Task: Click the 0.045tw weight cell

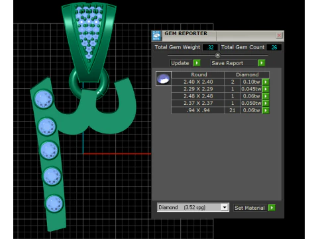Action: pos(251,89)
